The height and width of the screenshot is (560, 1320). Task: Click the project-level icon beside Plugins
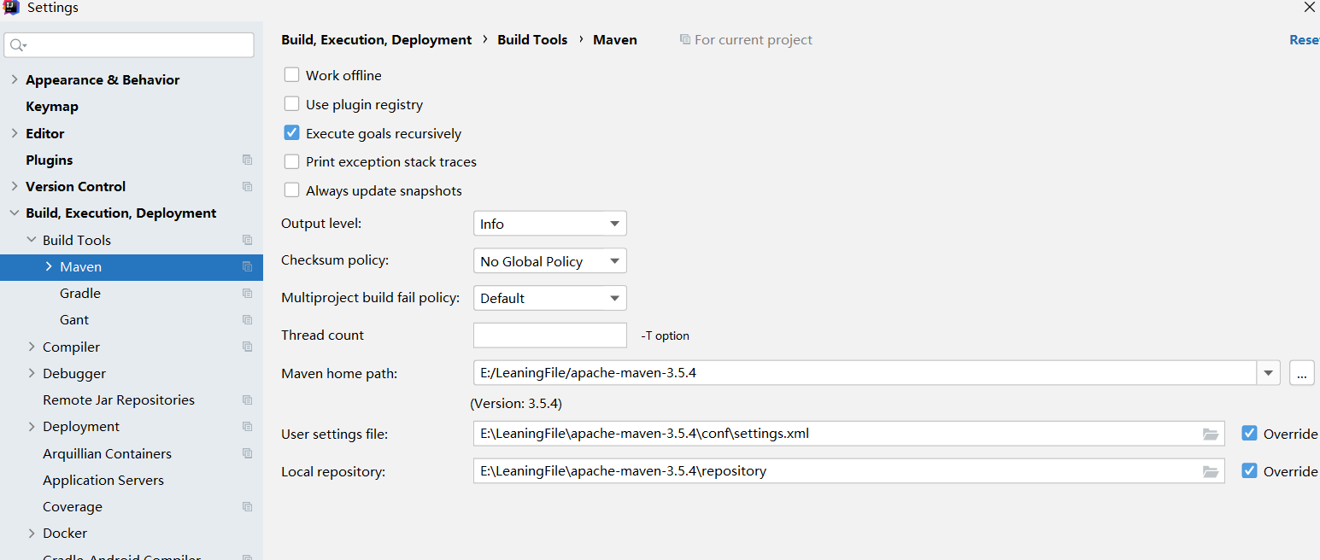247,160
